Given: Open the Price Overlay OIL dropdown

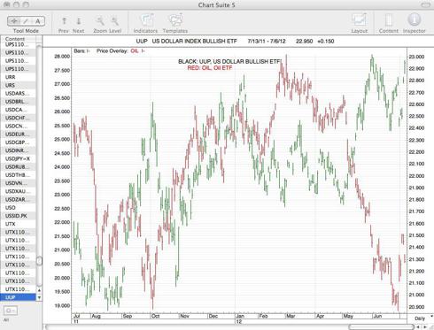Looking at the screenshot, I should coord(137,51).
